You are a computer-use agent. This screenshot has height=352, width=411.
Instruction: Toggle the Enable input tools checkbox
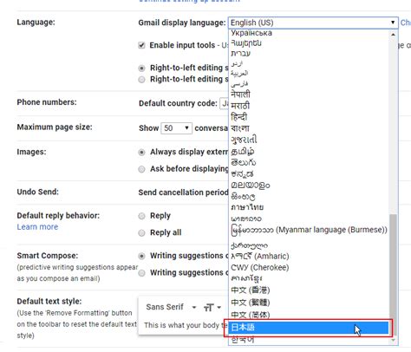(141, 45)
